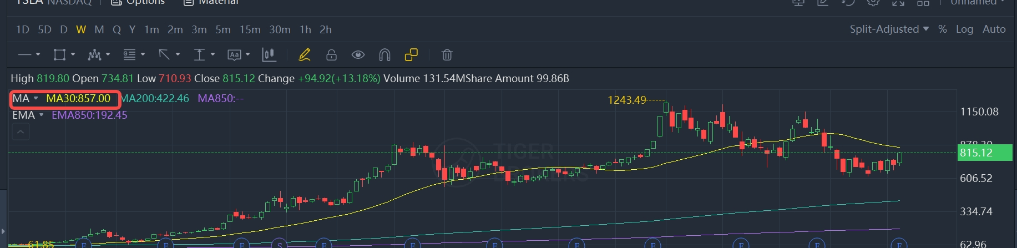Select the text annotation tool
Screen dimensions: 1017x248
[x=234, y=54]
